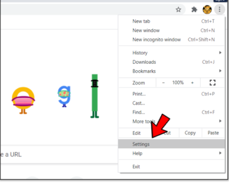229x183 pixels.
Task: Open the profile avatar menu
Action: coord(207,9)
